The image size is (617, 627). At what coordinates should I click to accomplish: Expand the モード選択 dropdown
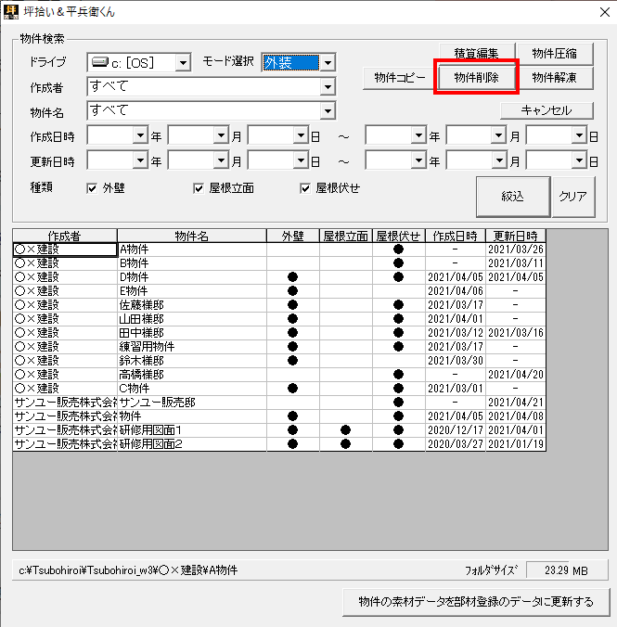(327, 63)
